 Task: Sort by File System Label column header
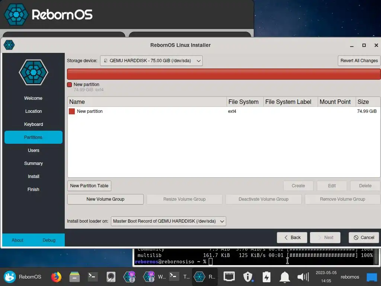click(291, 102)
